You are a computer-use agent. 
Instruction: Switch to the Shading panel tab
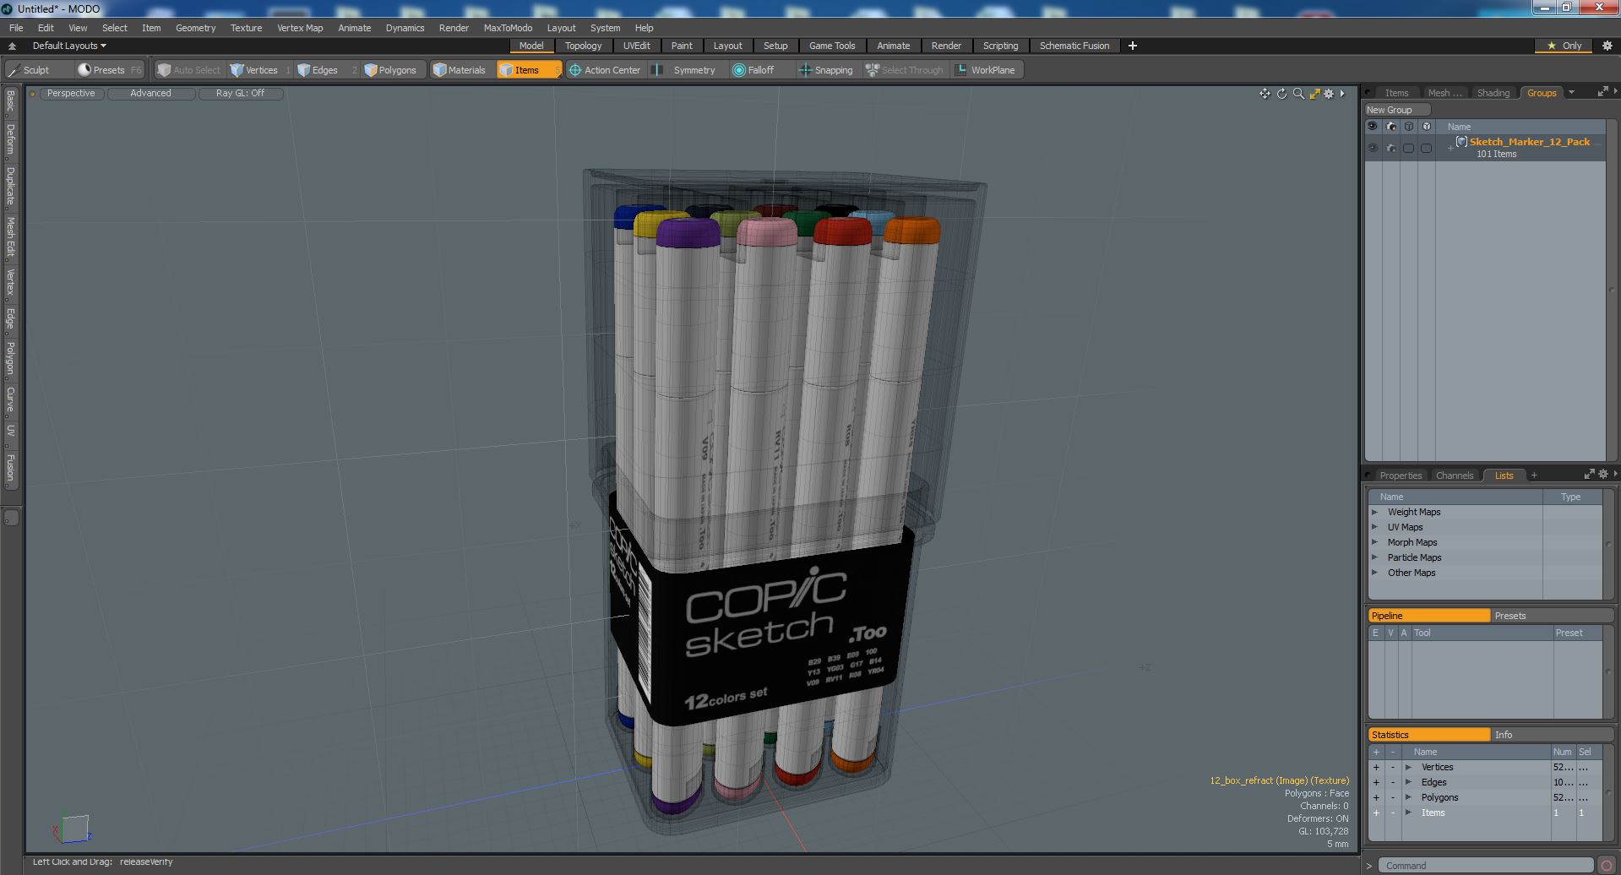(x=1493, y=93)
